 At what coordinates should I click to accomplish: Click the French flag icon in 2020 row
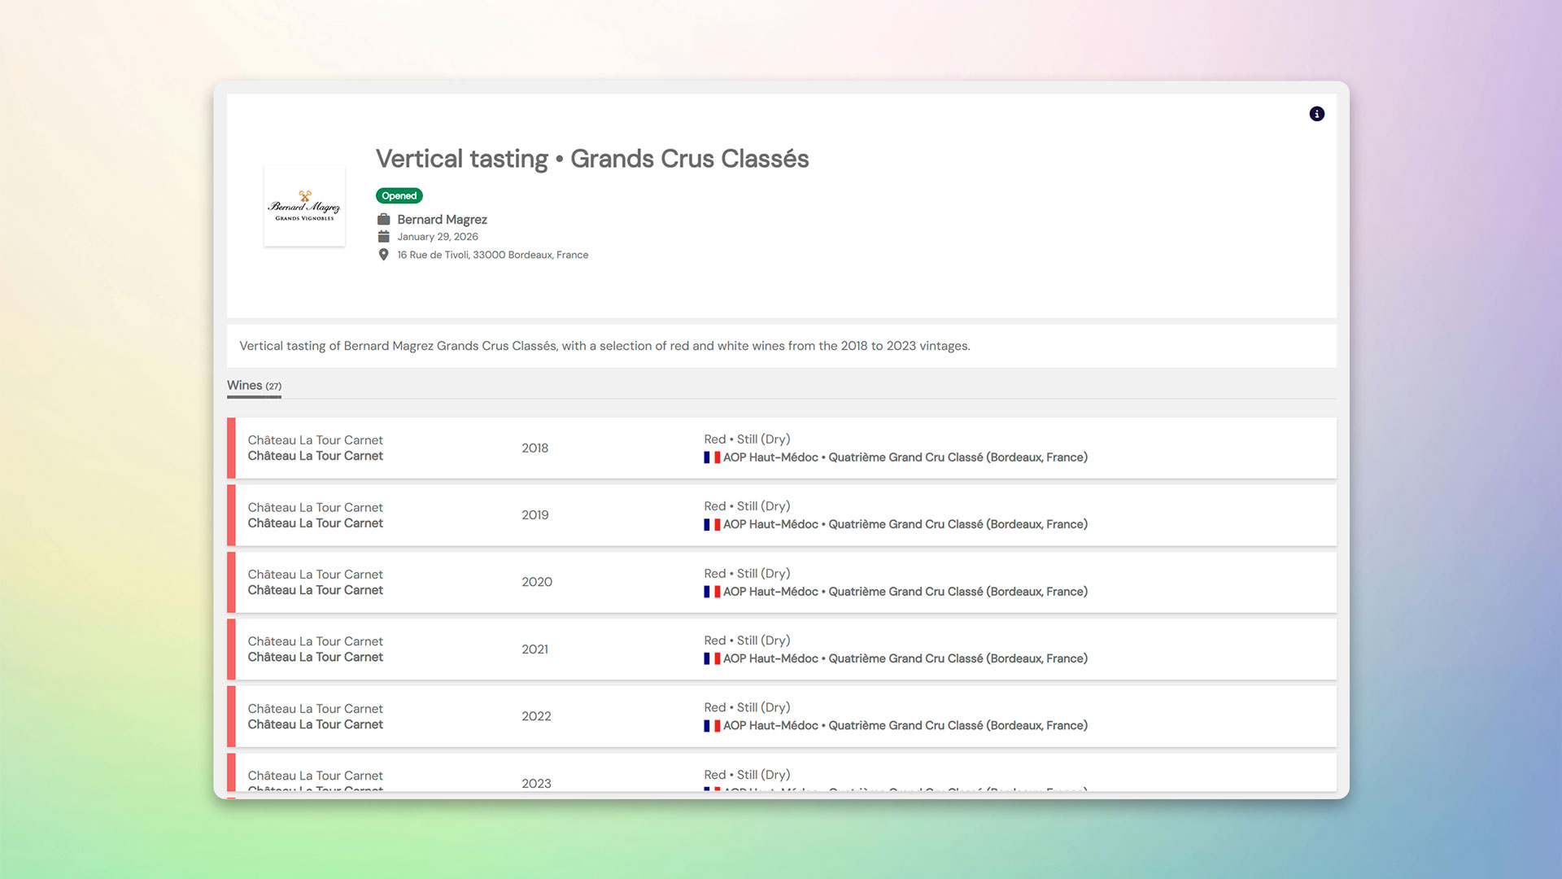point(711,592)
